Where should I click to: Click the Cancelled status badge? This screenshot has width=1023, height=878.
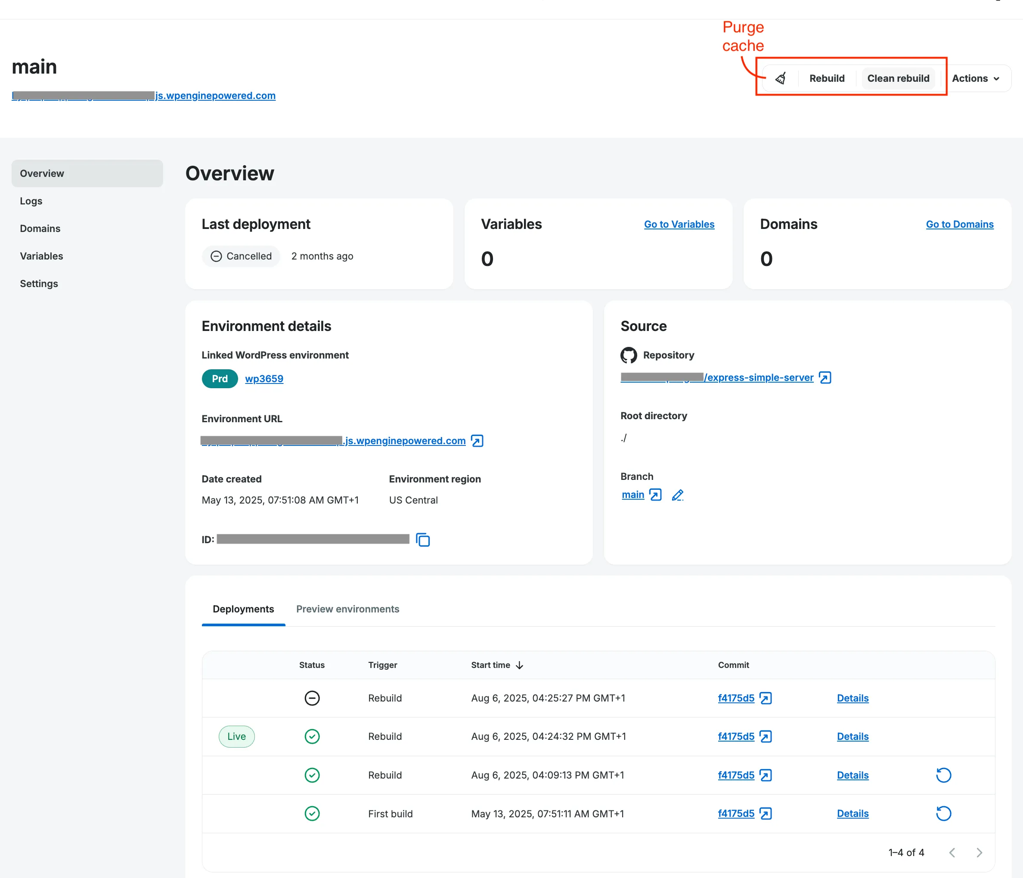click(241, 256)
